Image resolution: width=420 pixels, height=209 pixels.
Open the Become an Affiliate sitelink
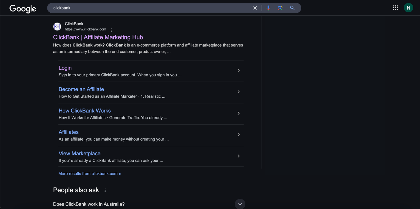pyautogui.click(x=81, y=89)
